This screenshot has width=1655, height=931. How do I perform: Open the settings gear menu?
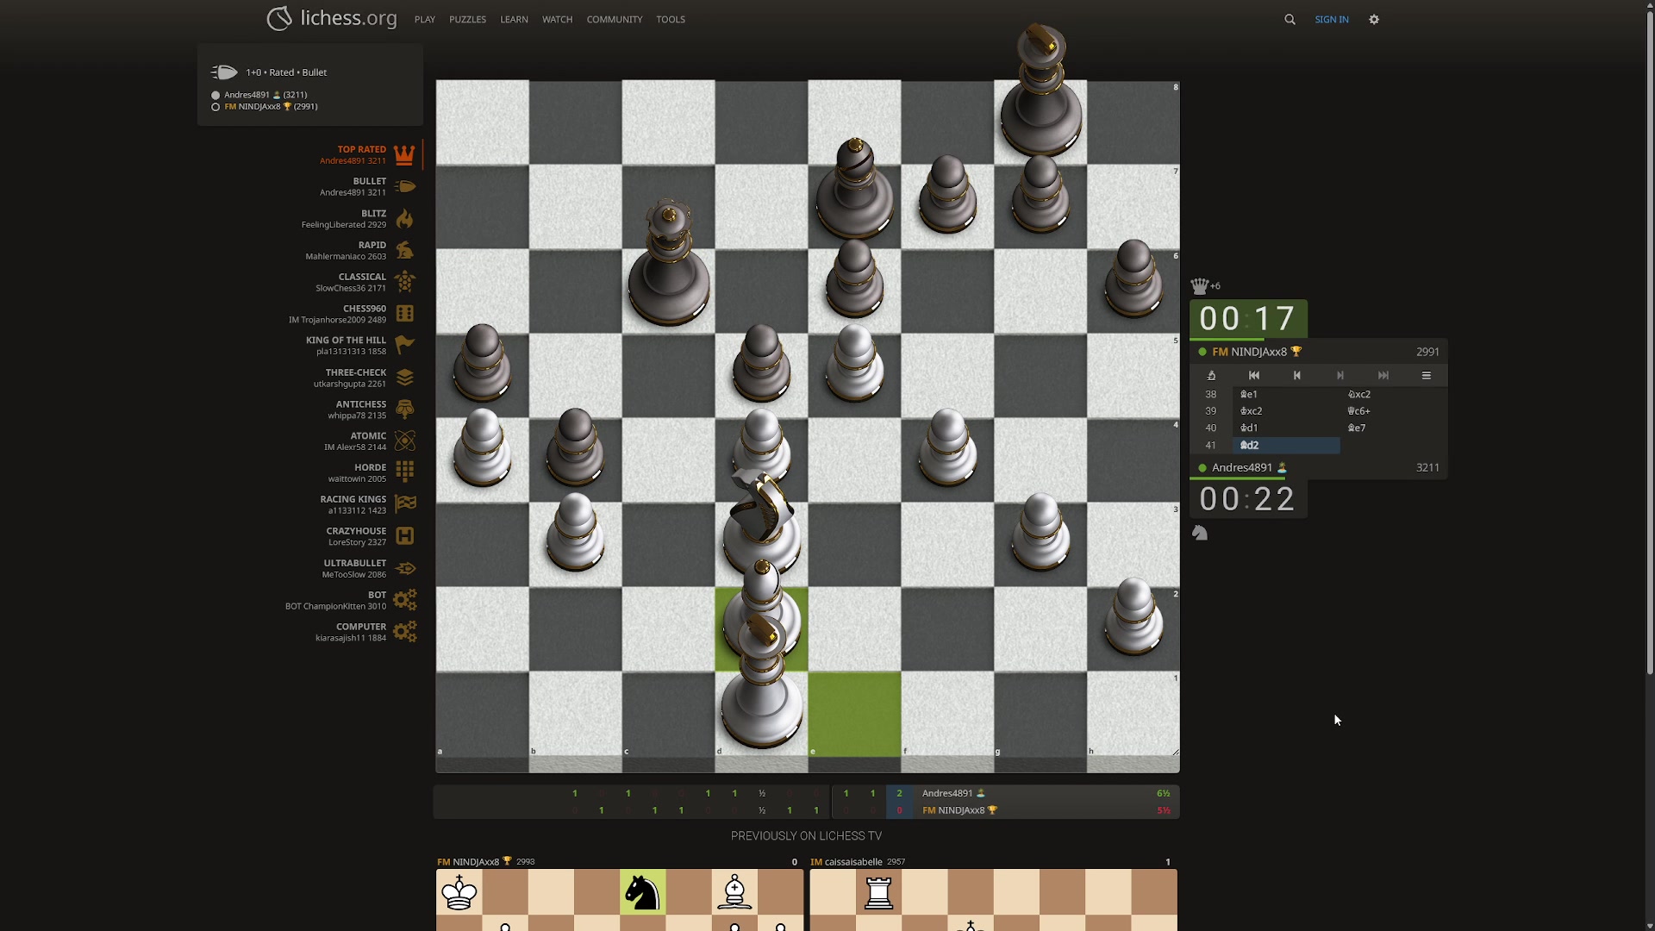[1374, 20]
